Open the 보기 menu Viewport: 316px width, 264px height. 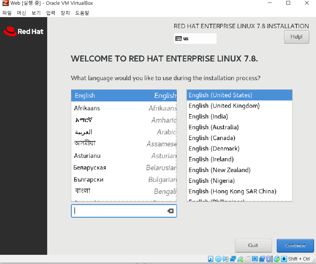coord(36,13)
